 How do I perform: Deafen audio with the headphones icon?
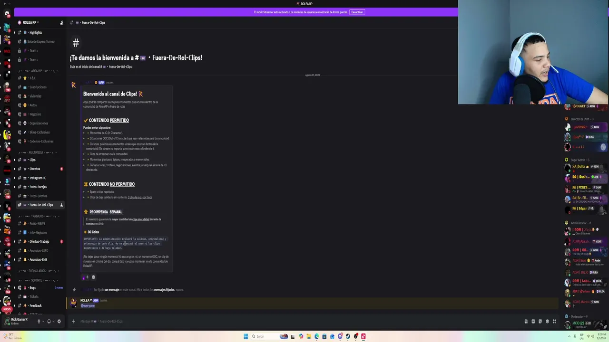tap(49, 321)
